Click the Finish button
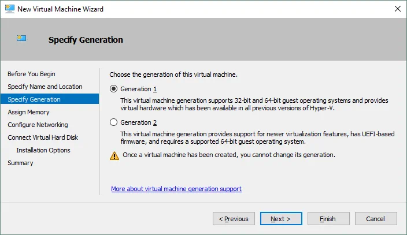This screenshot has width=407, height=235. pyautogui.click(x=329, y=219)
